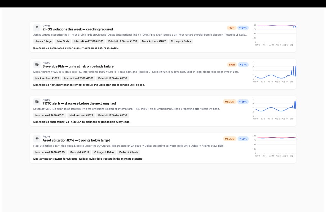Click 'Fleet utilization is 87% this week' description

tap(129, 146)
